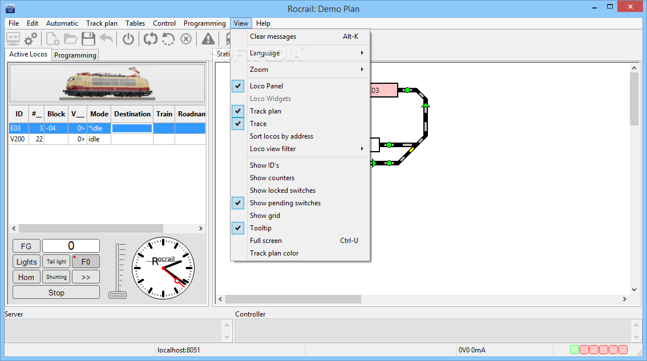Toggle track power button icon
Screen dimensions: 647x361
(x=128, y=39)
